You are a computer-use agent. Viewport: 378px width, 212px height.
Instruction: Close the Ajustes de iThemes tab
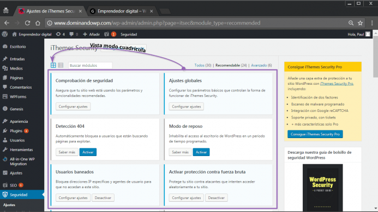pos(80,11)
